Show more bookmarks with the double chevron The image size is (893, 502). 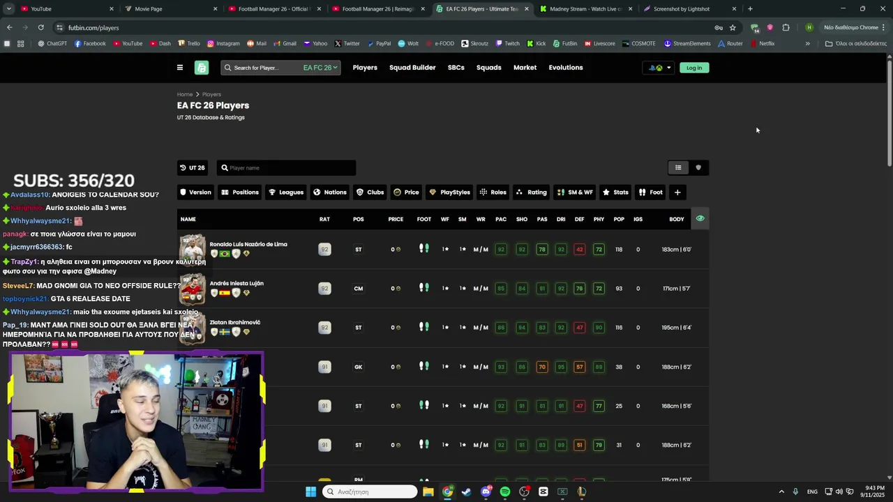[808, 43]
